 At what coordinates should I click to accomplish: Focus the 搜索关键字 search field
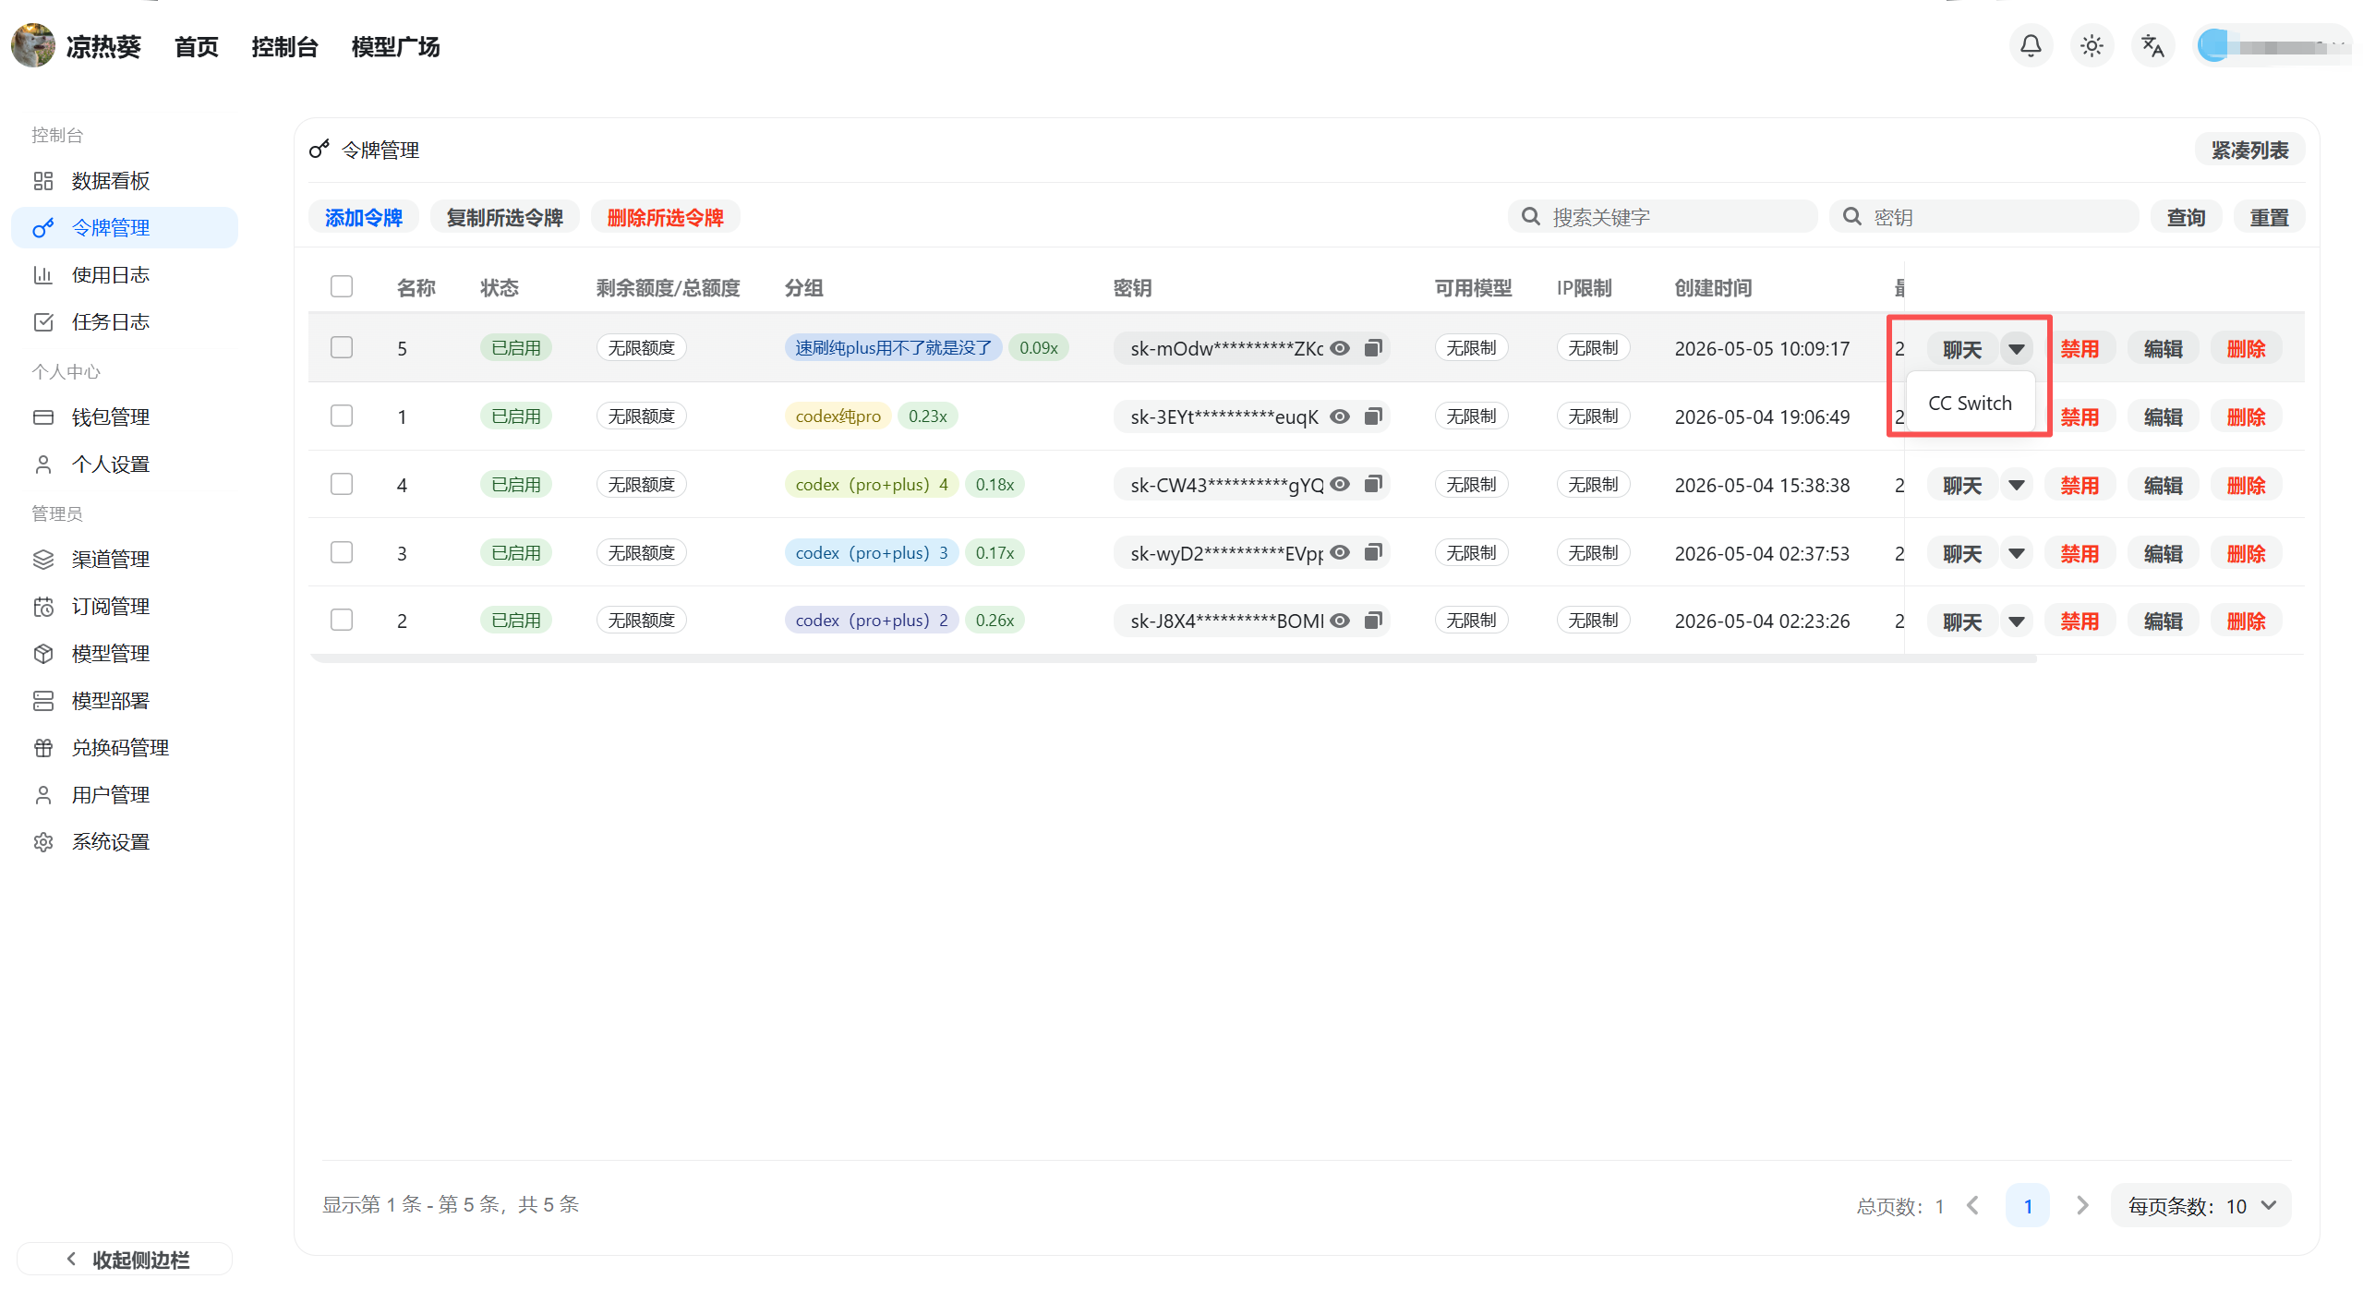(x=1662, y=218)
